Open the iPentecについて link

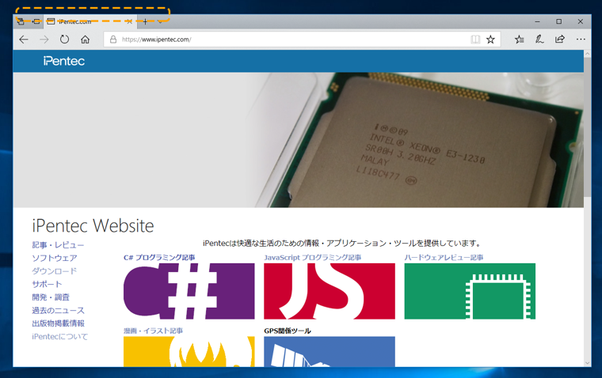(x=60, y=336)
